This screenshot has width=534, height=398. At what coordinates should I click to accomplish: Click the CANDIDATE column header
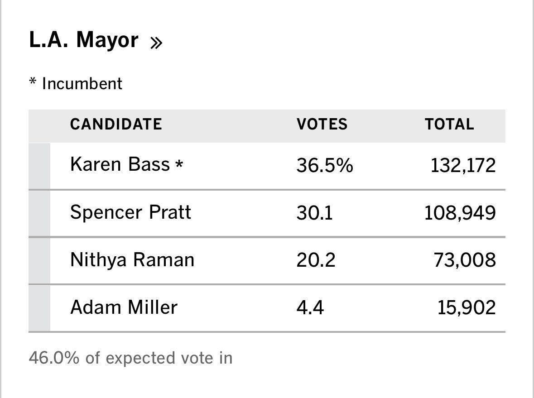pyautogui.click(x=116, y=124)
